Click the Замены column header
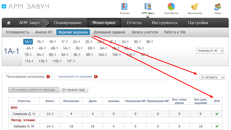 [x=114, y=101]
